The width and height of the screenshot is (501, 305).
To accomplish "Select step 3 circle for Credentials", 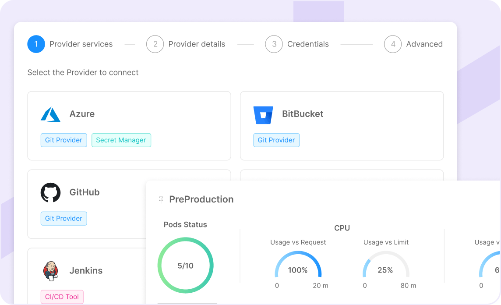I will click(274, 44).
